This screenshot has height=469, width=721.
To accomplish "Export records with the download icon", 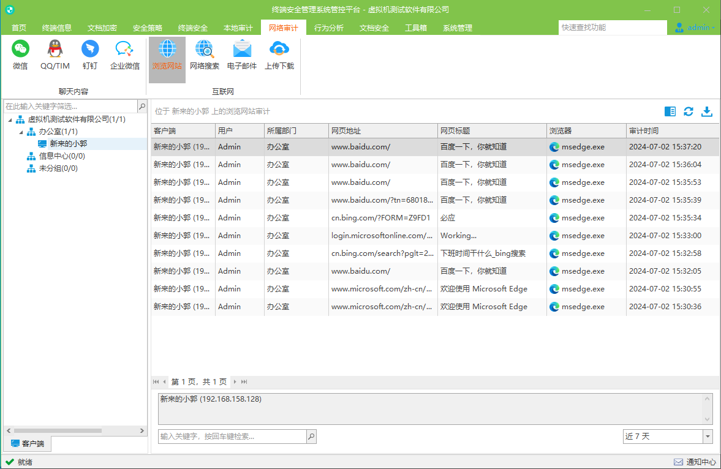I will [707, 111].
